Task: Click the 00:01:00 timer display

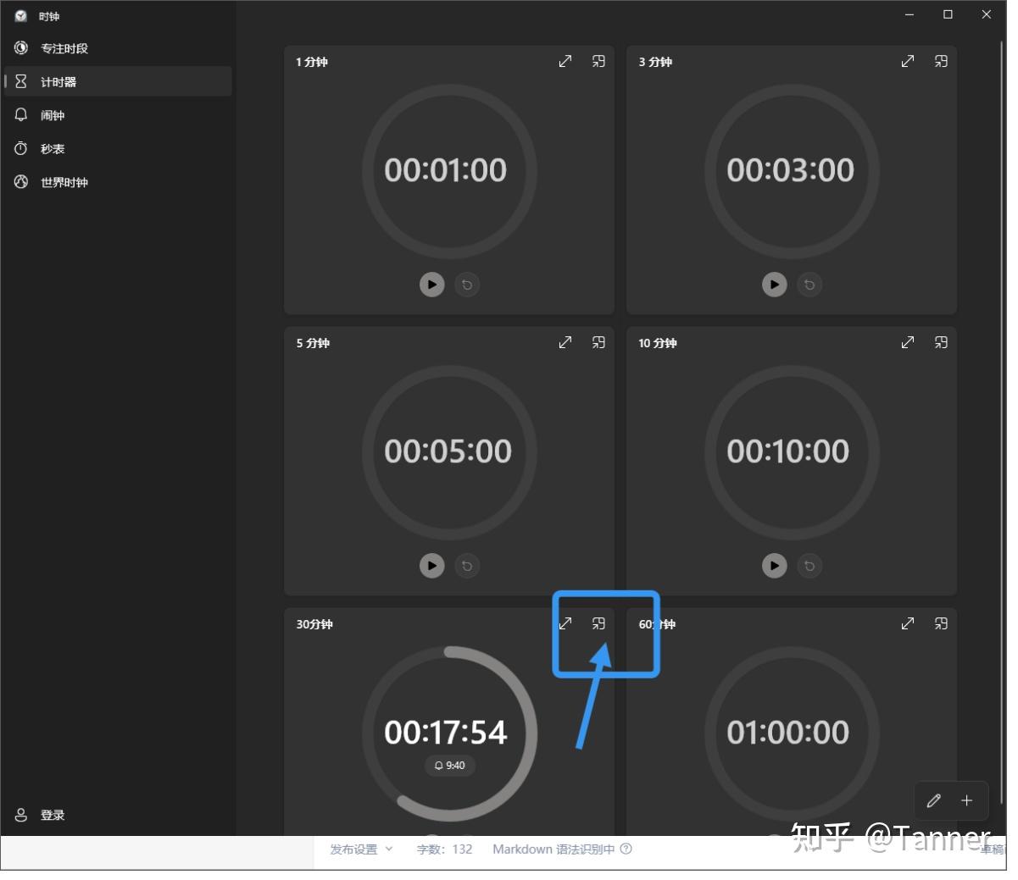Action: coord(446,170)
